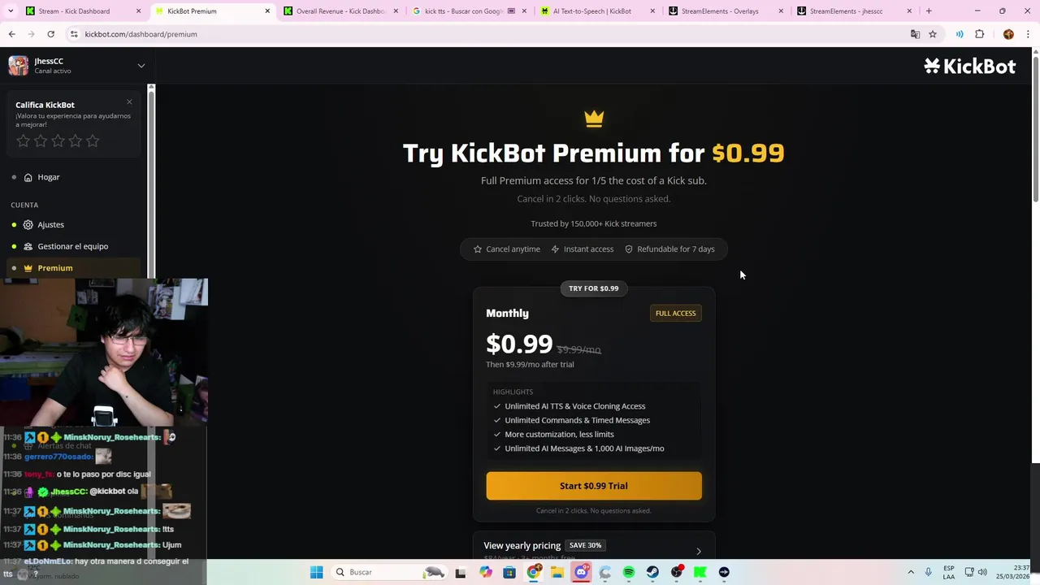This screenshot has width=1040, height=585.
Task: Rate KickBot with the first star
Action: (24, 141)
